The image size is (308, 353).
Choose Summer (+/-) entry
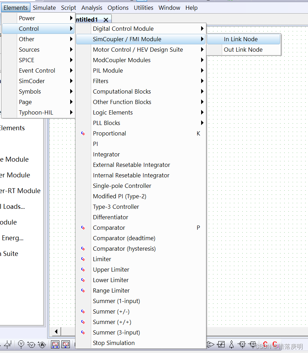[141, 311]
